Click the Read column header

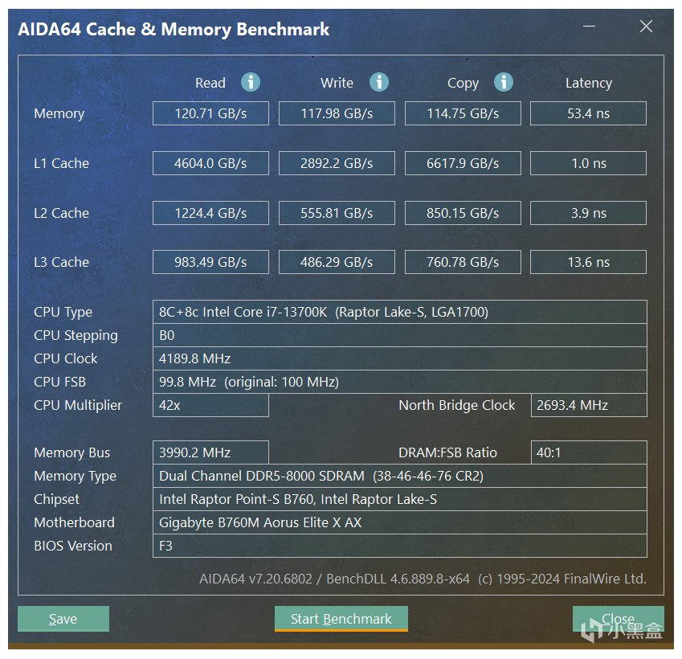click(210, 83)
